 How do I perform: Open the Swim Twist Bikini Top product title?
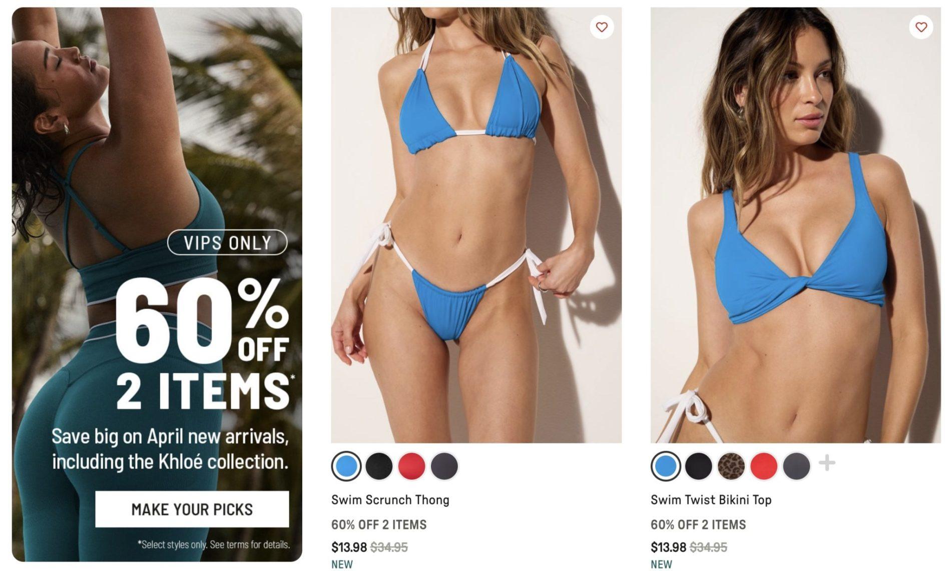coord(711,499)
